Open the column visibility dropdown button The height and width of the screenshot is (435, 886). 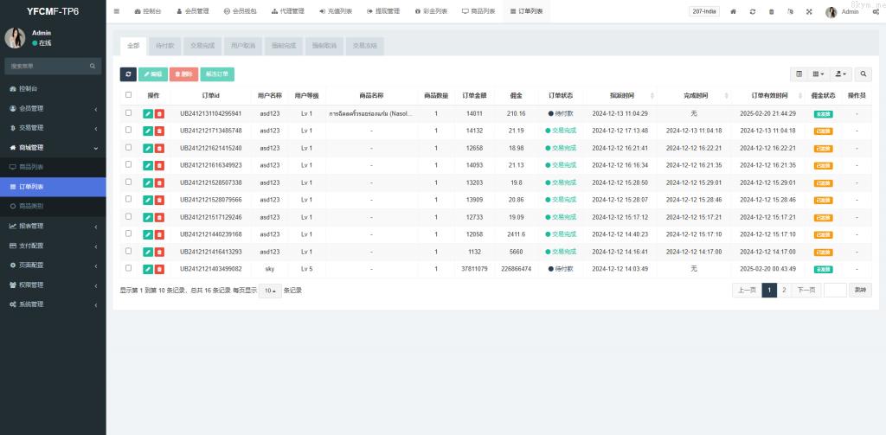point(819,74)
